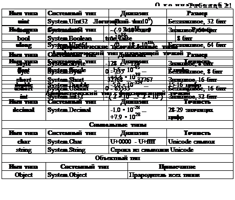Click the "Object" type name cell

(24, 175)
